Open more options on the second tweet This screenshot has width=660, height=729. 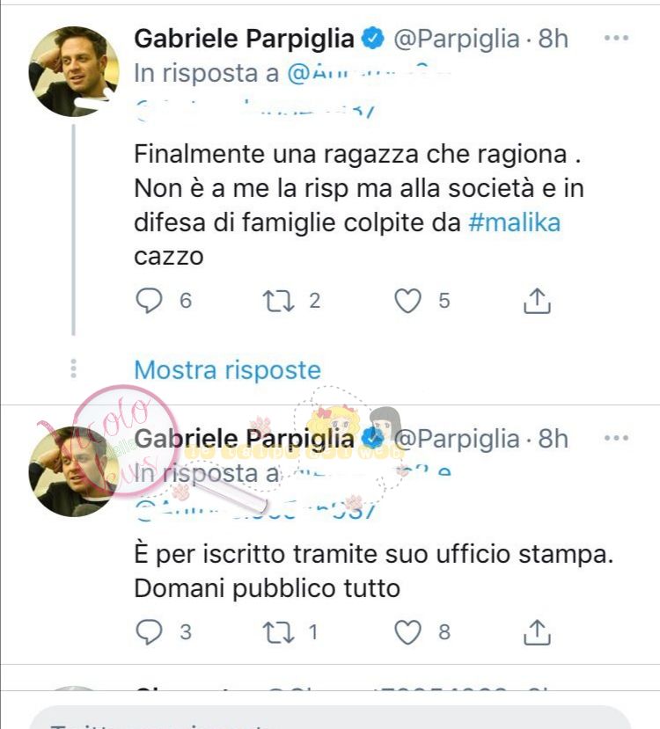[616, 438]
